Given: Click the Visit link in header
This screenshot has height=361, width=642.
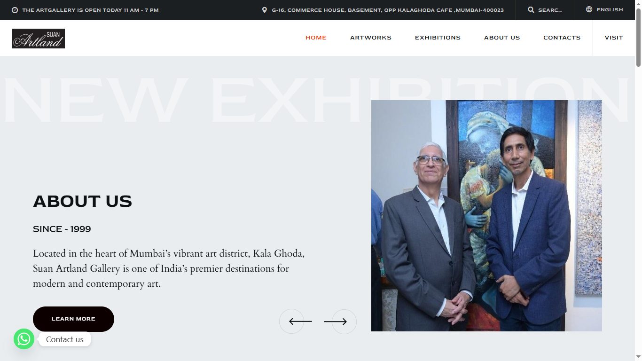Looking at the screenshot, I should point(614,38).
